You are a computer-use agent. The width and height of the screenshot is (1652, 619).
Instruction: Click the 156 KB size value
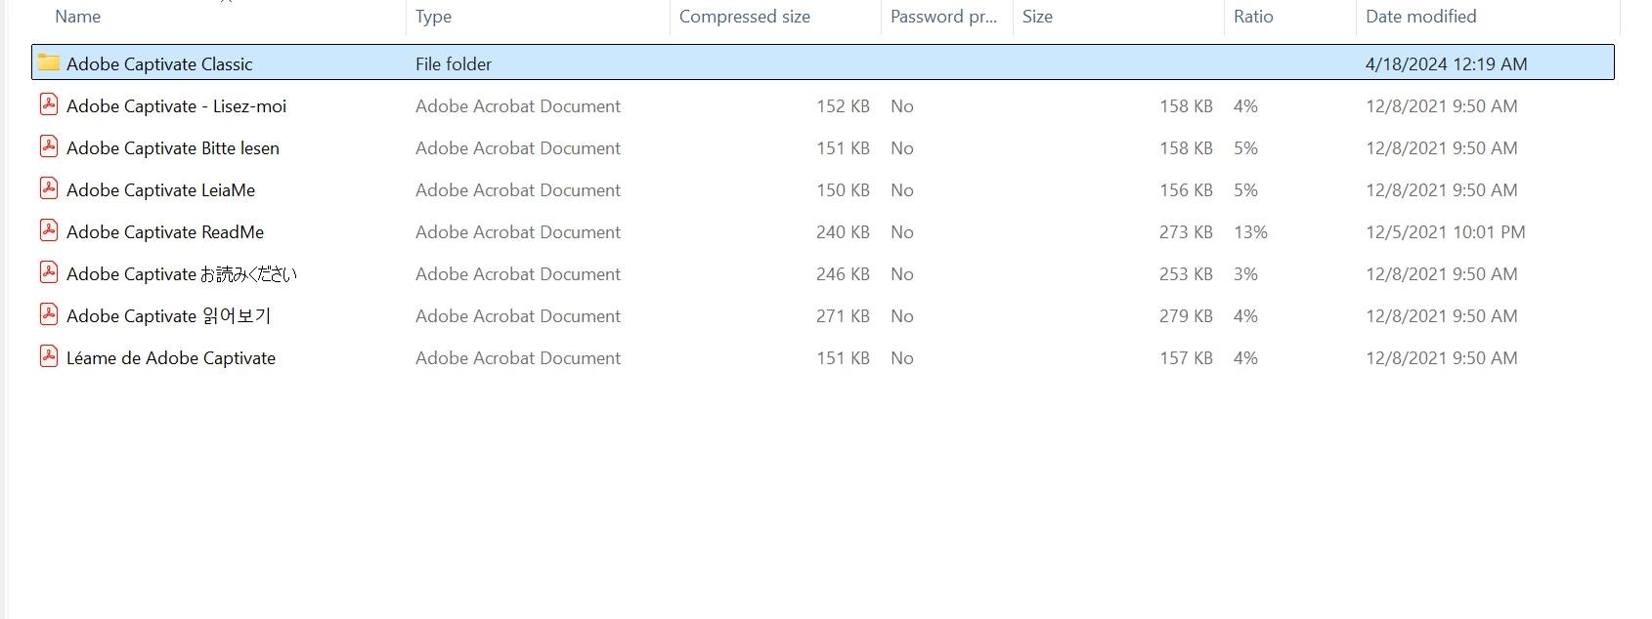coord(1186,189)
